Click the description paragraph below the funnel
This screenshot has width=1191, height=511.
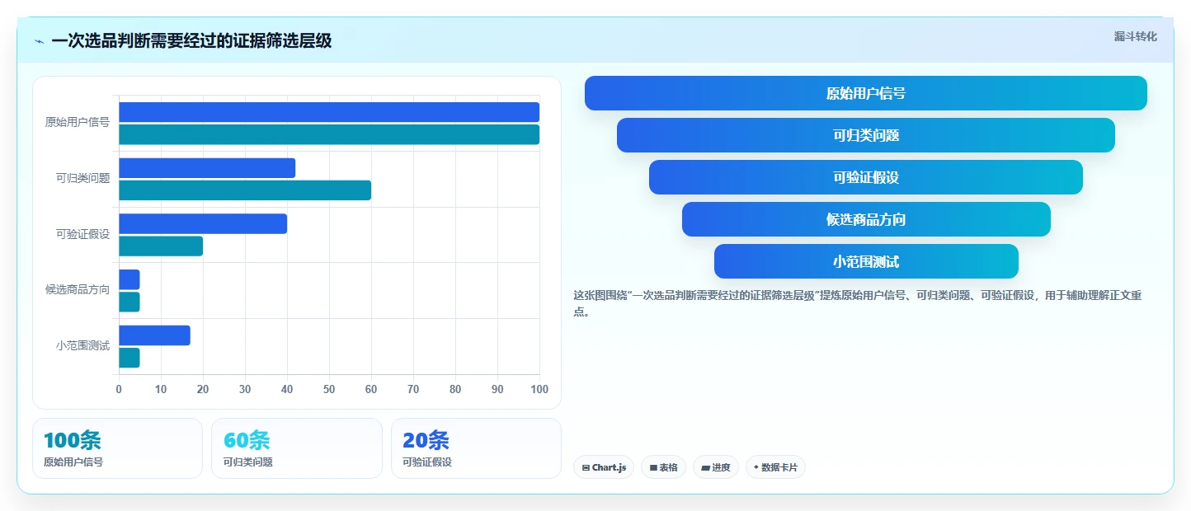point(858,303)
